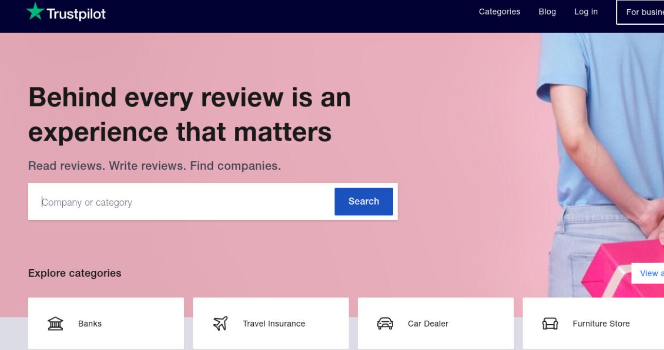664x350 pixels.
Task: Open the Furniture Store category card
Action: 594,323
